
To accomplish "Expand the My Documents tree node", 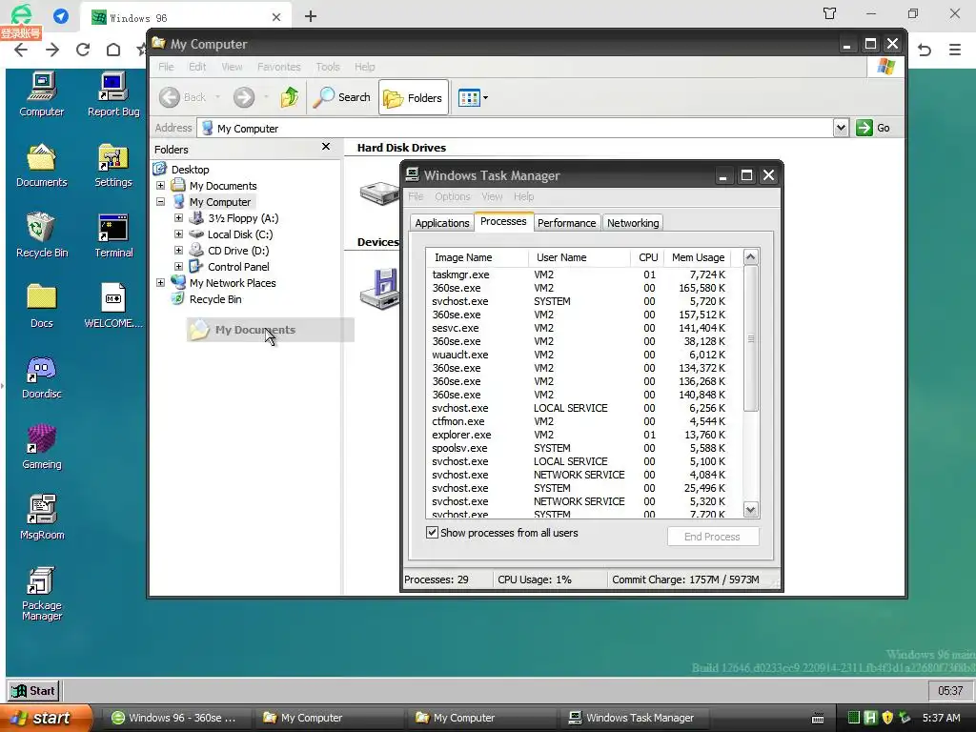I will 160,186.
